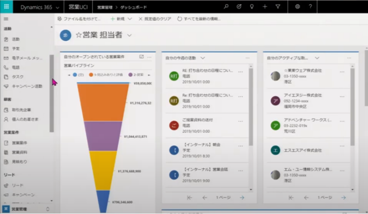Open the 自分の今週の活動 view dropdown
The width and height of the screenshot is (368, 214).
[203, 58]
